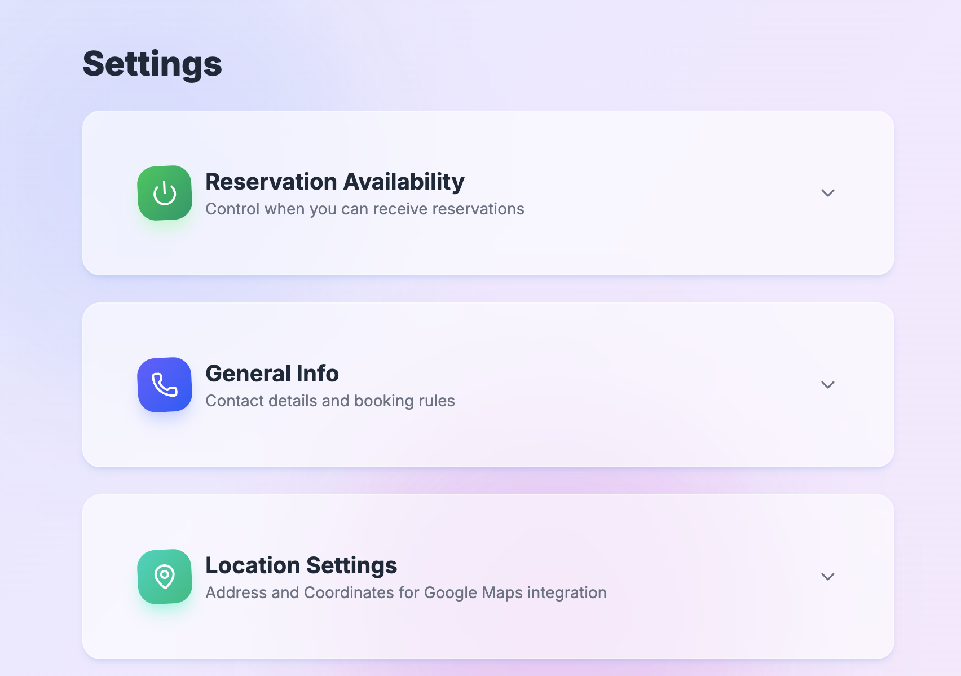
Task: Expand the Location Settings chevron
Action: coord(827,577)
